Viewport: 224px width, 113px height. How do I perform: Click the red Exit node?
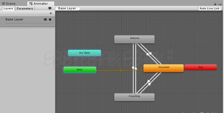tap(201, 67)
